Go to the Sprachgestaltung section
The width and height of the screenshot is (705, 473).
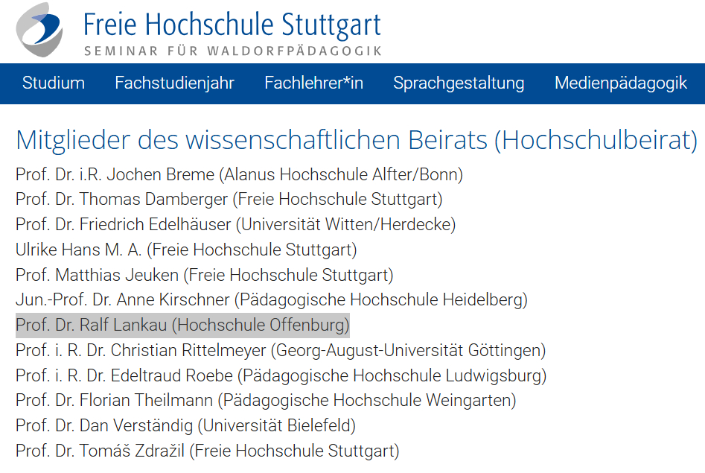click(x=459, y=83)
